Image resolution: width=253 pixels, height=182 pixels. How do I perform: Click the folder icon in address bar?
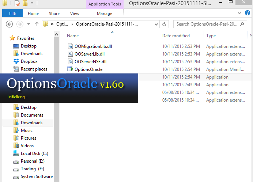pos(45,24)
